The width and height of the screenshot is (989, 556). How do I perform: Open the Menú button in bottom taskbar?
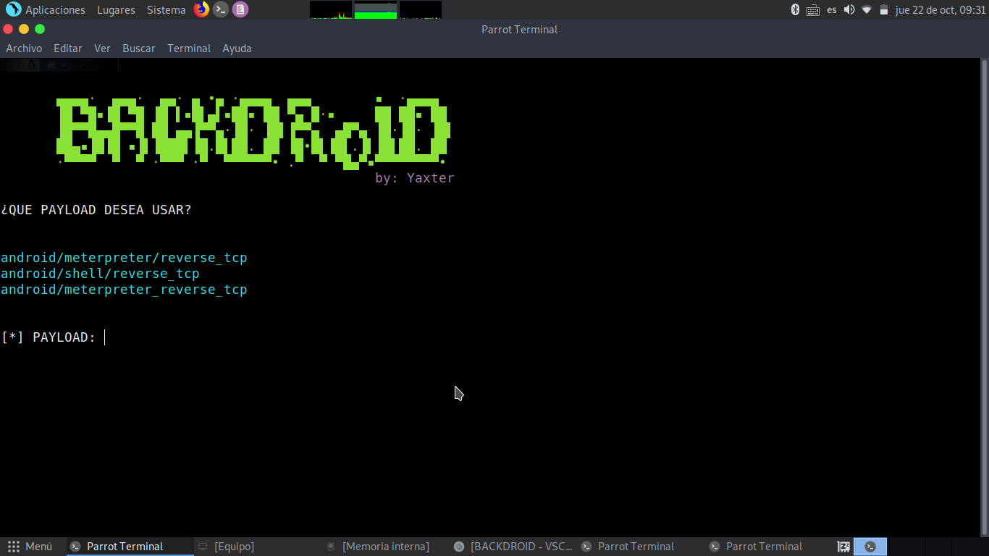point(30,547)
